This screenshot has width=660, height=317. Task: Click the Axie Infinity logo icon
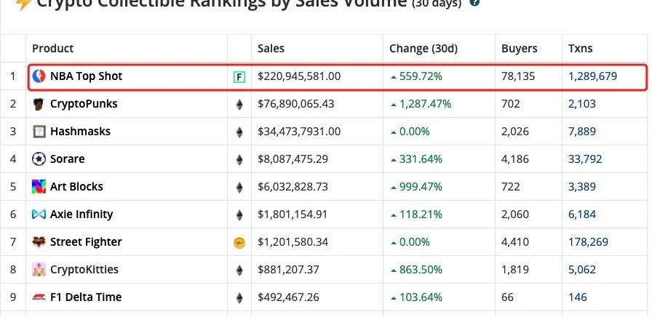click(x=39, y=214)
